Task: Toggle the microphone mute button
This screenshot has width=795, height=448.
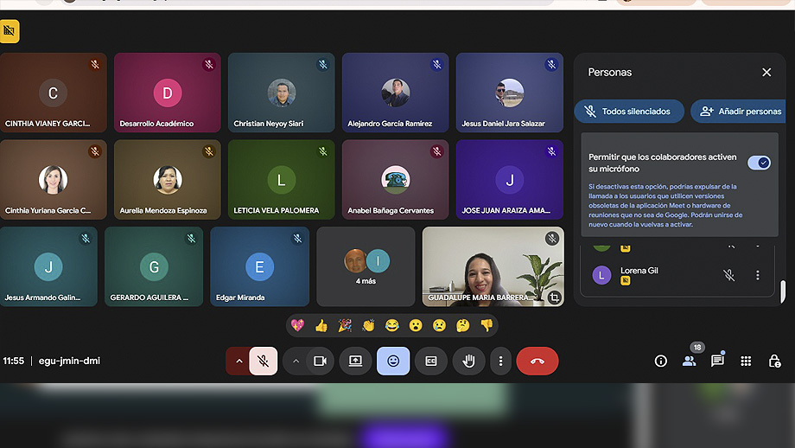Action: [264, 361]
